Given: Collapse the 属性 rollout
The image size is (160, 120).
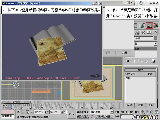Looking at the screenshot, I should (140, 70).
